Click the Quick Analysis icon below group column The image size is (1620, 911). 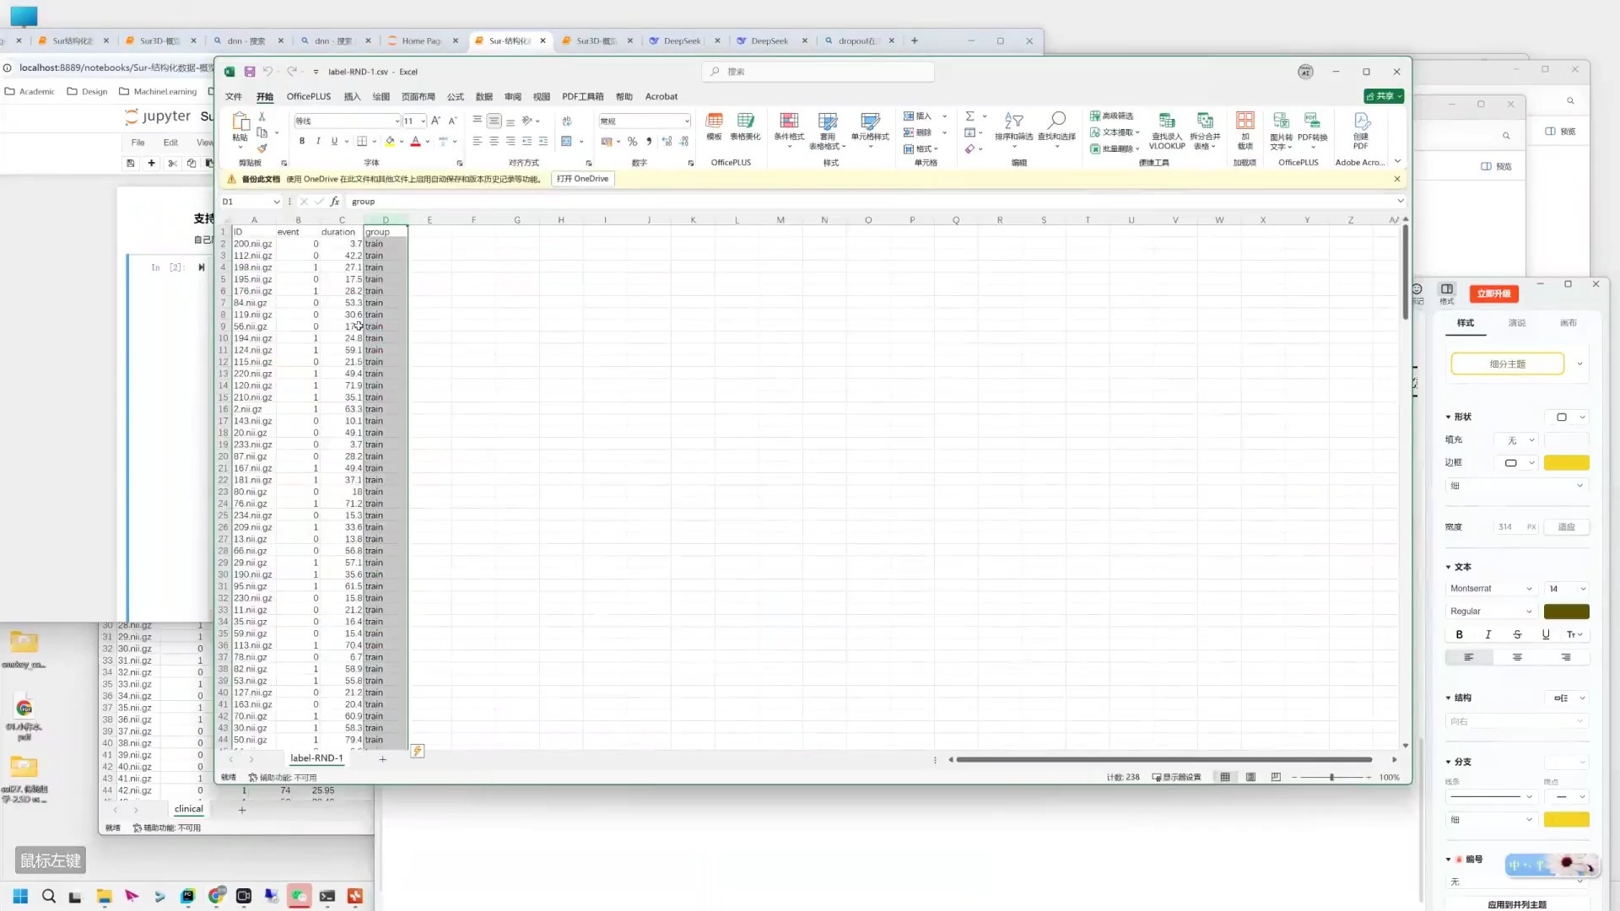tap(417, 751)
